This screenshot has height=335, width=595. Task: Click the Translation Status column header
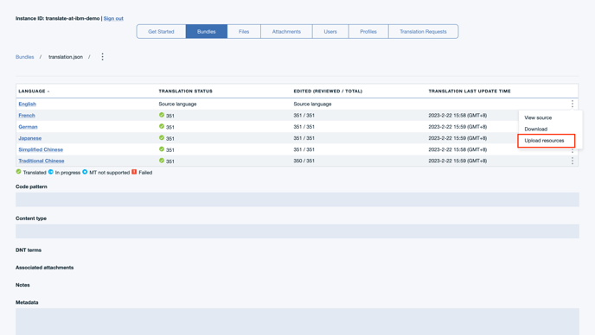pos(186,92)
